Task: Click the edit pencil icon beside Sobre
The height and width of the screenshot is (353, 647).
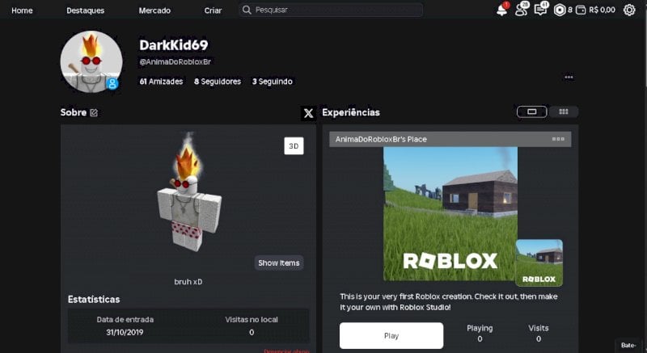Action: tap(94, 112)
